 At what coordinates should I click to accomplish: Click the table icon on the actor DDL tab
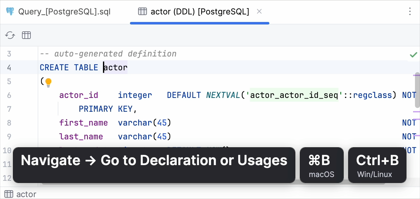click(142, 11)
